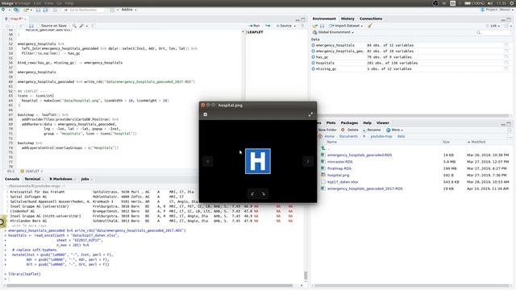Image resolution: width=516 pixels, height=290 pixels.
Task: Click the Delete button in Files pane
Action: coord(350,130)
